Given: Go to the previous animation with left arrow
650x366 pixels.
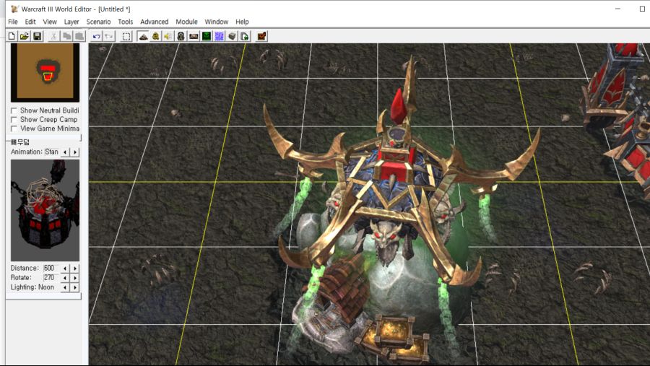Looking at the screenshot, I should pyautogui.click(x=65, y=152).
